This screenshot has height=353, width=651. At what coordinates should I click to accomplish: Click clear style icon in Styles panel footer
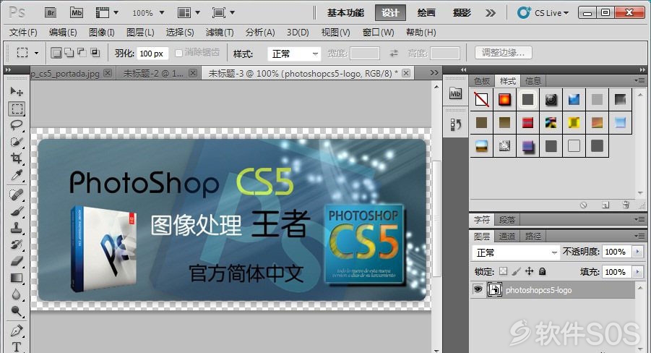[x=583, y=205]
